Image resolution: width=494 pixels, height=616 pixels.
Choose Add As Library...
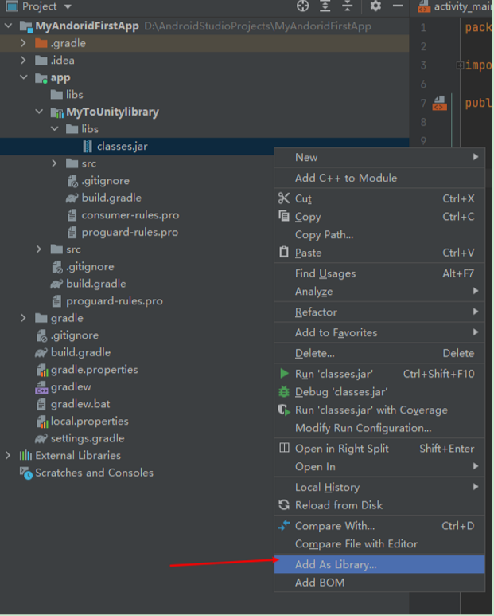coord(379,564)
